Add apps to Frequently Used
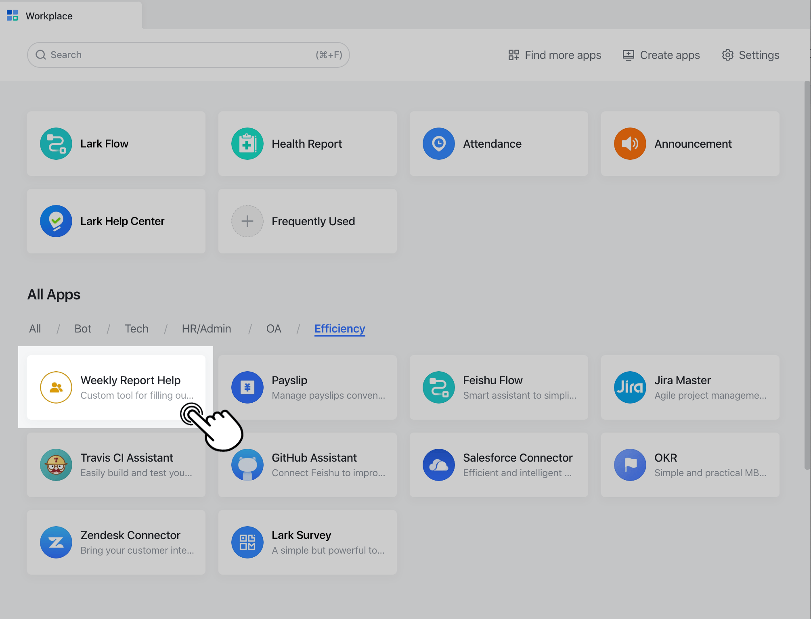This screenshot has height=619, width=811. tap(247, 221)
